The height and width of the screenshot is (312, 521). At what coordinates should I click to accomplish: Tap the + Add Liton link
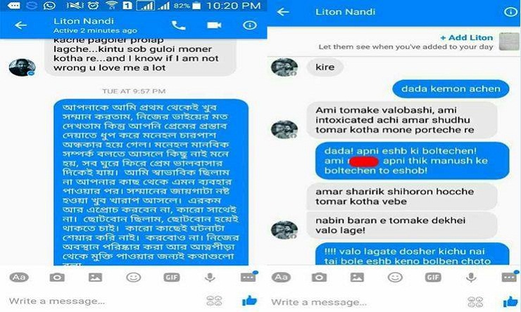[467, 38]
